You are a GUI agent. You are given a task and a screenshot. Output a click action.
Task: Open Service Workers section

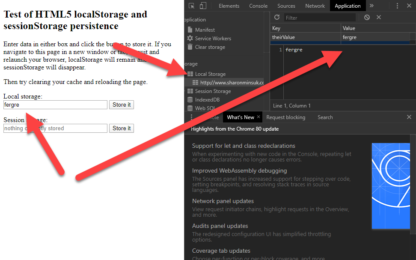[x=213, y=39]
